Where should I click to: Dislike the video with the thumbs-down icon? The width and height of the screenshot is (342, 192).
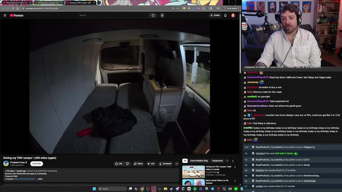[x=127, y=164]
